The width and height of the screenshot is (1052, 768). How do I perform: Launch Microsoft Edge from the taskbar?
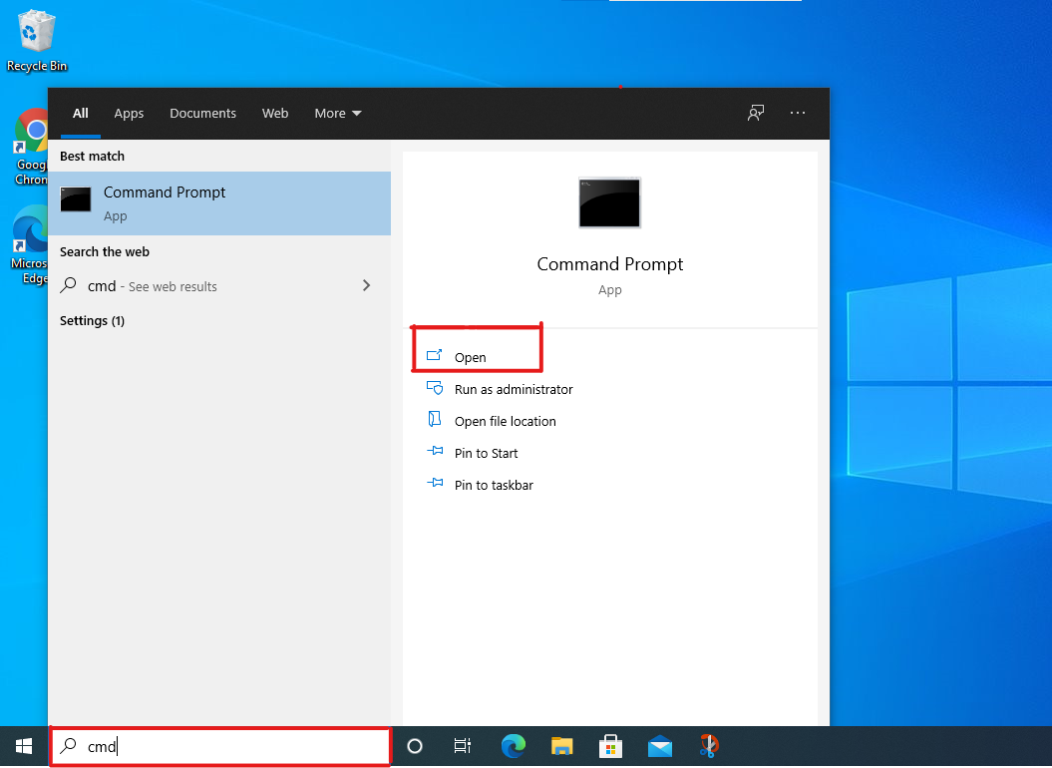[x=514, y=746]
